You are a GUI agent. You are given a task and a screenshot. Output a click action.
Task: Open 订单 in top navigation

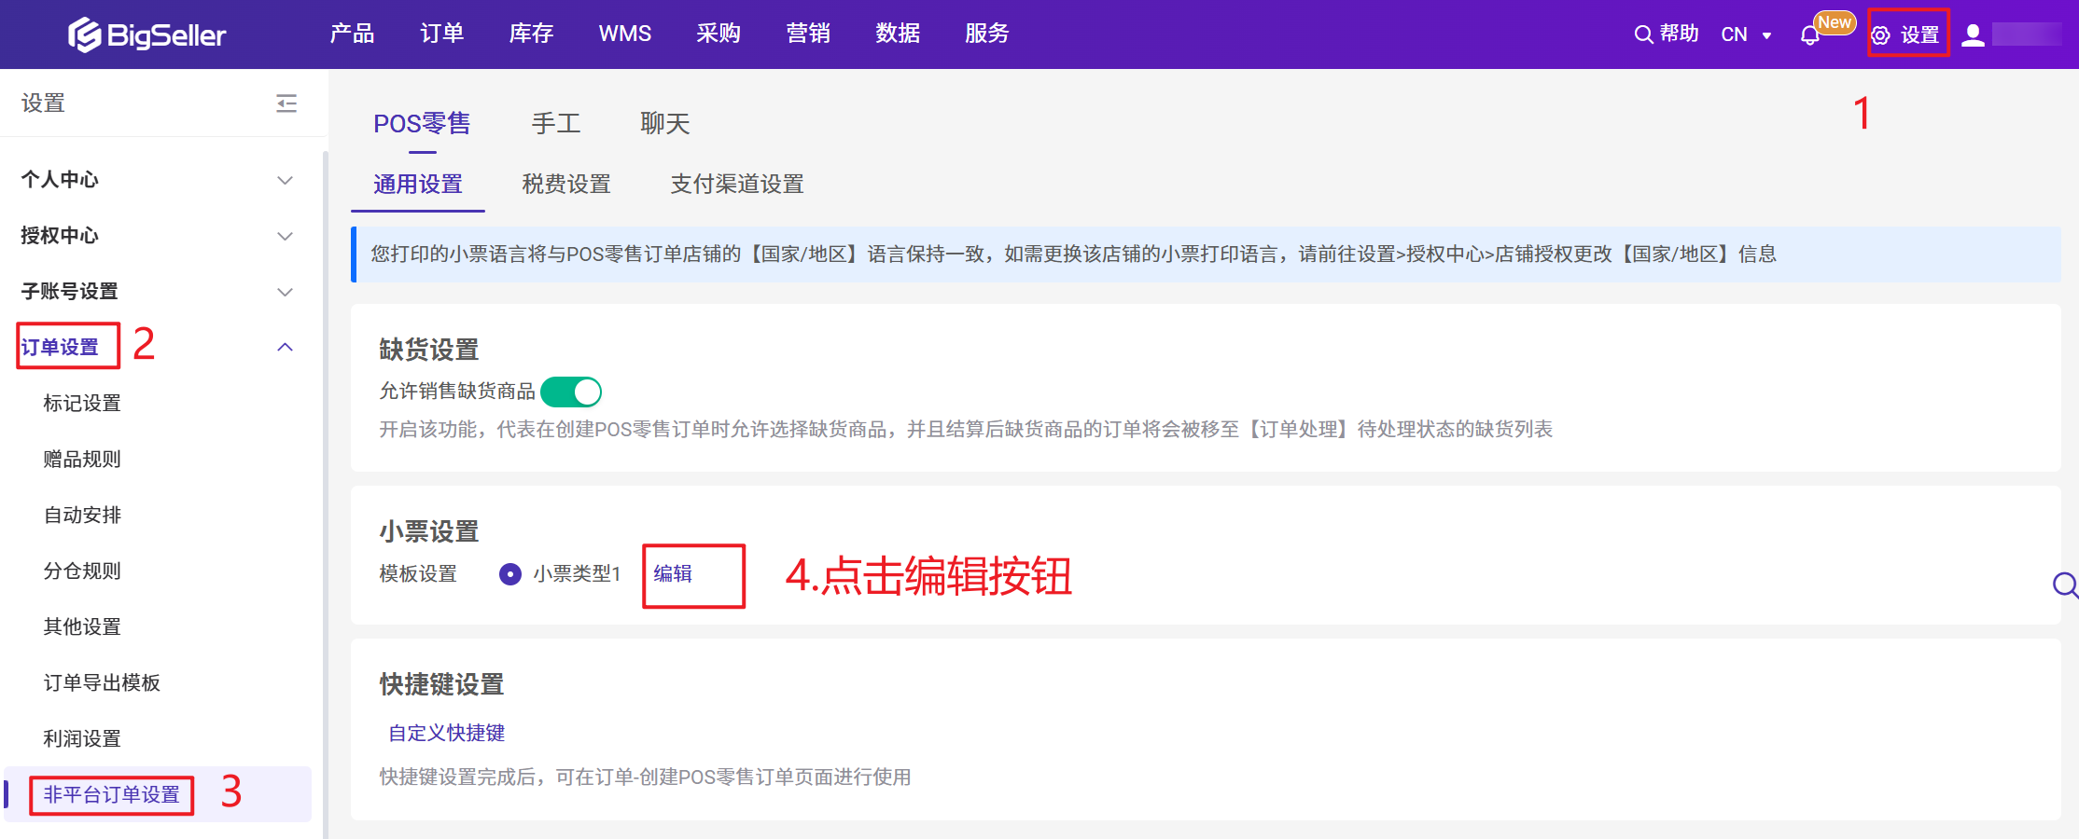441,34
